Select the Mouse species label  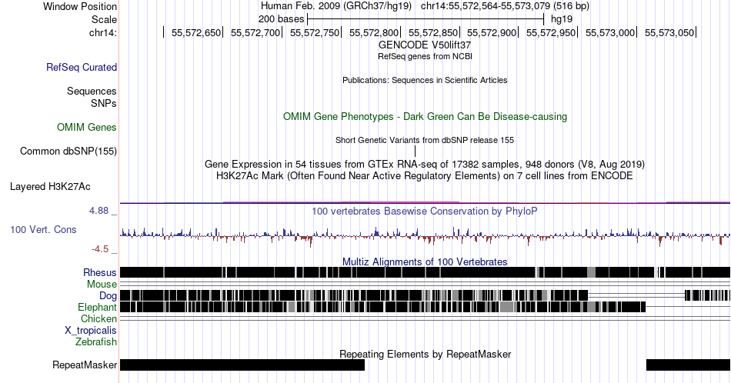pyautogui.click(x=102, y=285)
